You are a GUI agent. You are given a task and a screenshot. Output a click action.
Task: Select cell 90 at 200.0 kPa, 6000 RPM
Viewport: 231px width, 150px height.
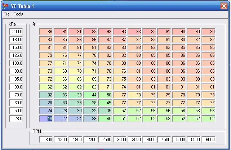click(208, 32)
